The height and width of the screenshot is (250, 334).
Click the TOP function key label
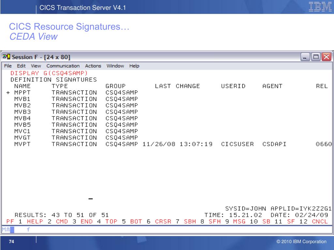click(111, 221)
